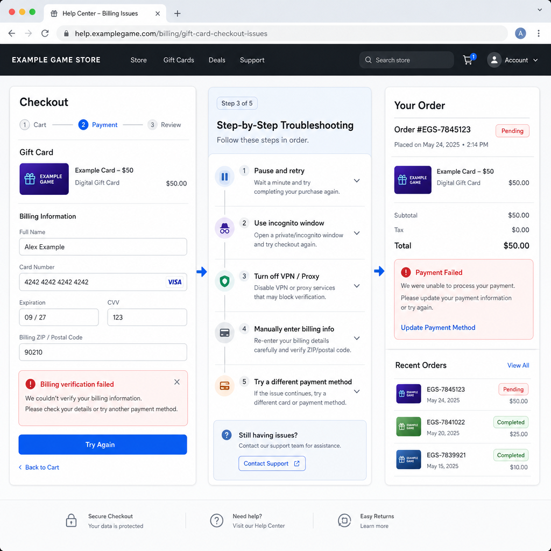The image size is (551, 551).
Task: Open the Account dropdown chevron
Action: coord(535,60)
